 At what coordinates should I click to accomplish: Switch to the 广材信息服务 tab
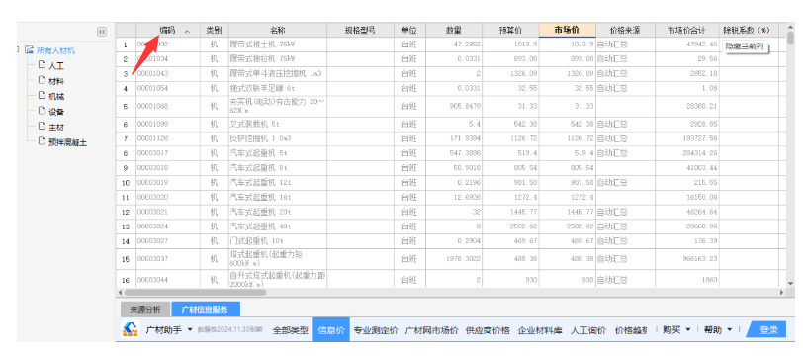tap(206, 310)
